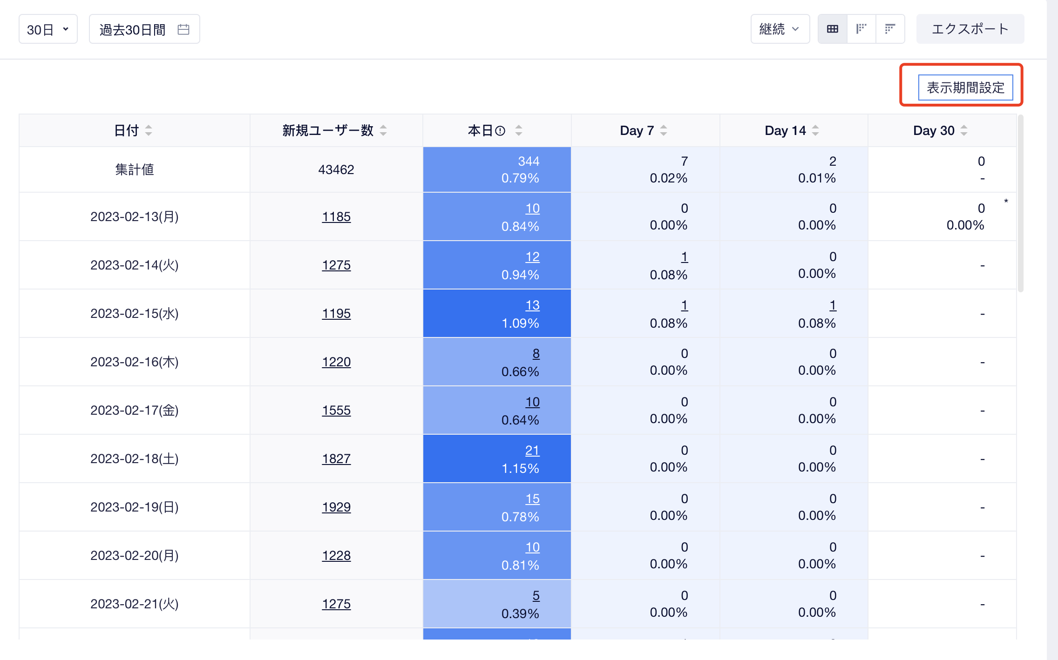Click Day 7 value 1 for 2023-02-14
This screenshot has width=1058, height=660.
coord(685,256)
